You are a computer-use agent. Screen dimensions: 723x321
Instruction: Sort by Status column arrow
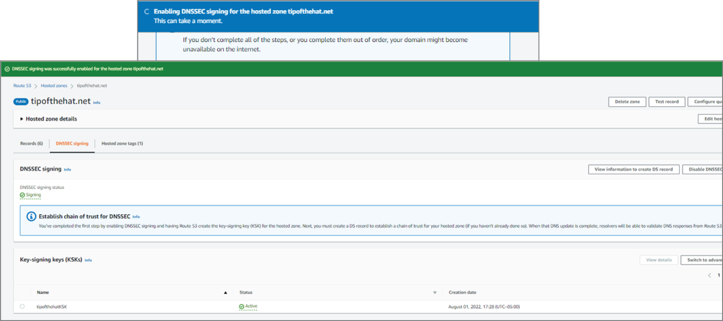pos(435,292)
